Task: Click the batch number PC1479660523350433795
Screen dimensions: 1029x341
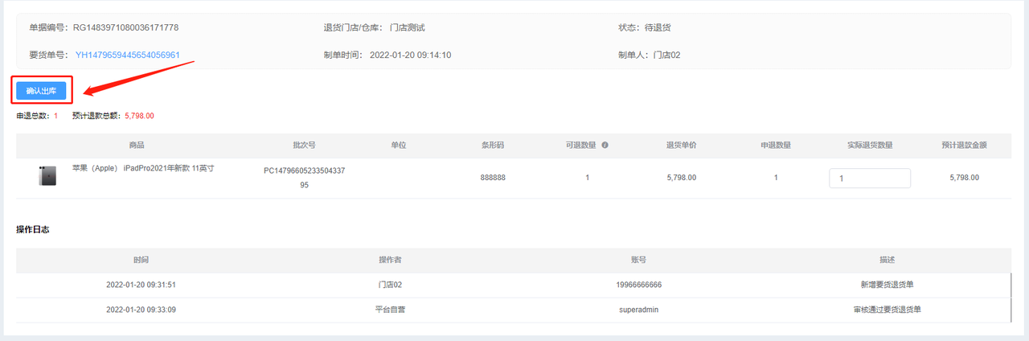Action: point(304,178)
